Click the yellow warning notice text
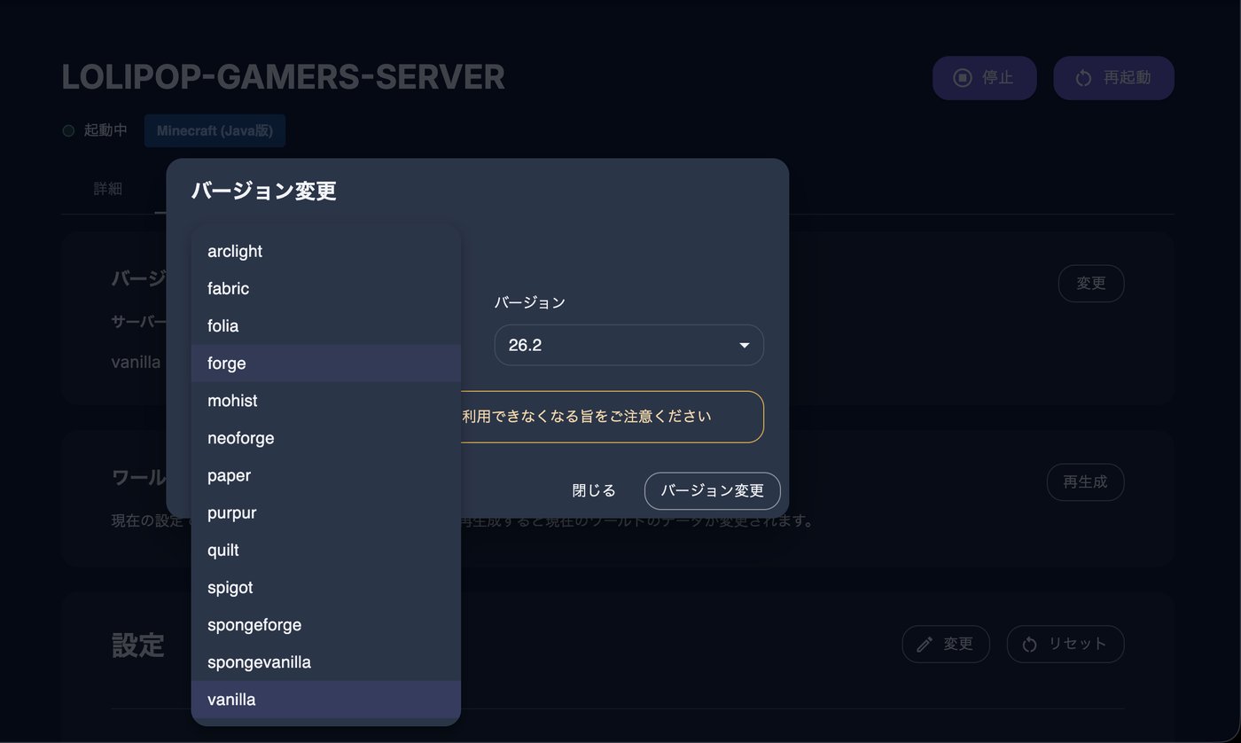This screenshot has width=1241, height=743. 587,416
